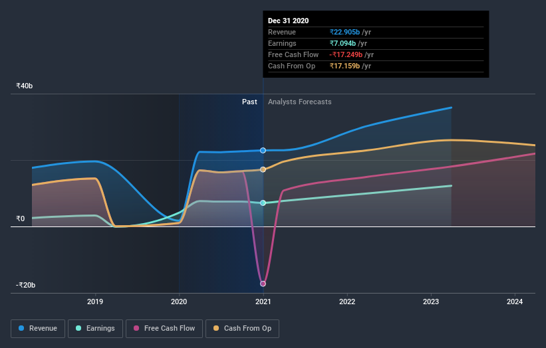546x348 pixels.
Task: Select the Revenue data point at 2021
Action: [x=263, y=151]
